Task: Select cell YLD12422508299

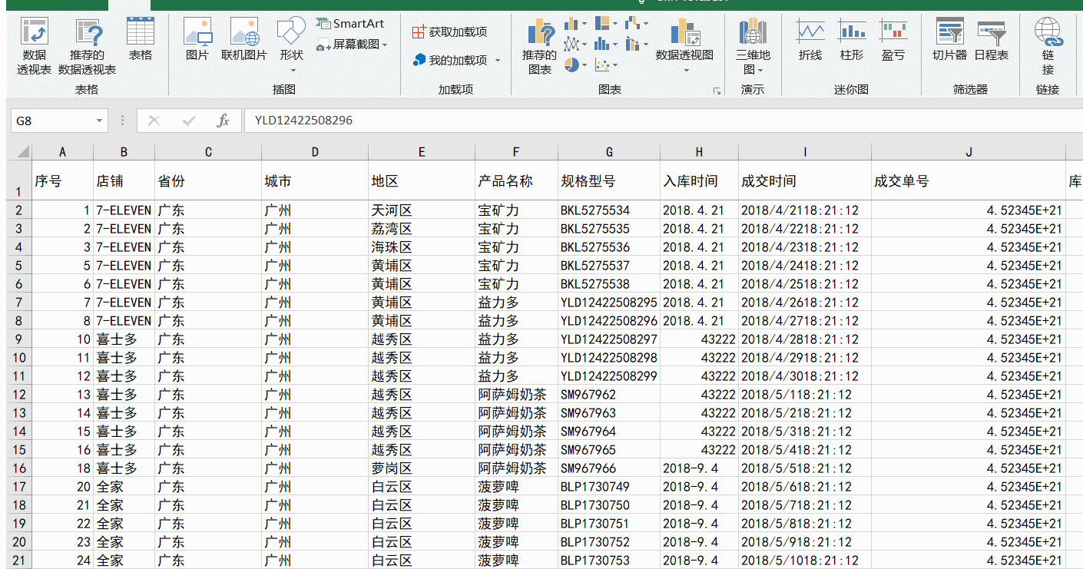Action: click(x=609, y=376)
